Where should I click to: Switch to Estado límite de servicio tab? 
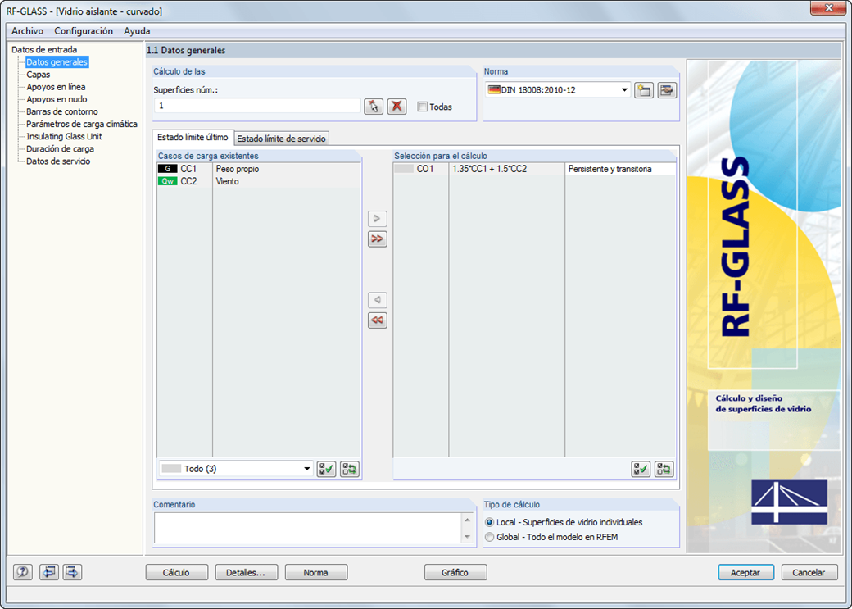(x=282, y=139)
